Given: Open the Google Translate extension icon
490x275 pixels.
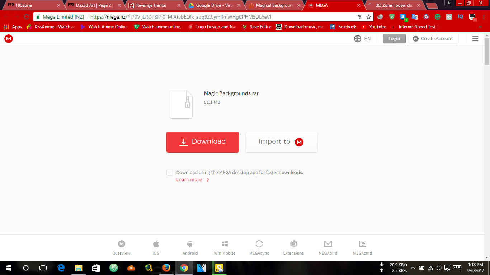Looking at the screenshot, I should coord(415,17).
